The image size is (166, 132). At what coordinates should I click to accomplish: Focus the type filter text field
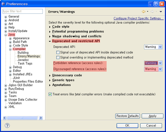[23, 11]
